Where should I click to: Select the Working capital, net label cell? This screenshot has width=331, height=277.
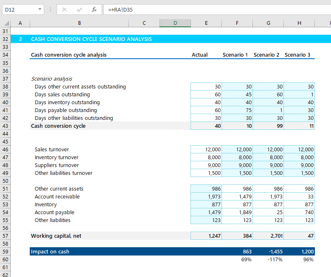tap(79, 236)
